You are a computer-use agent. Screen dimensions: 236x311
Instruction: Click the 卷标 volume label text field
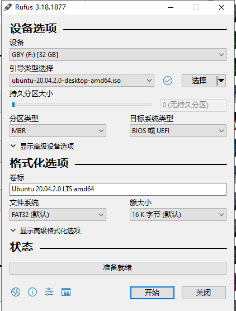click(x=118, y=189)
